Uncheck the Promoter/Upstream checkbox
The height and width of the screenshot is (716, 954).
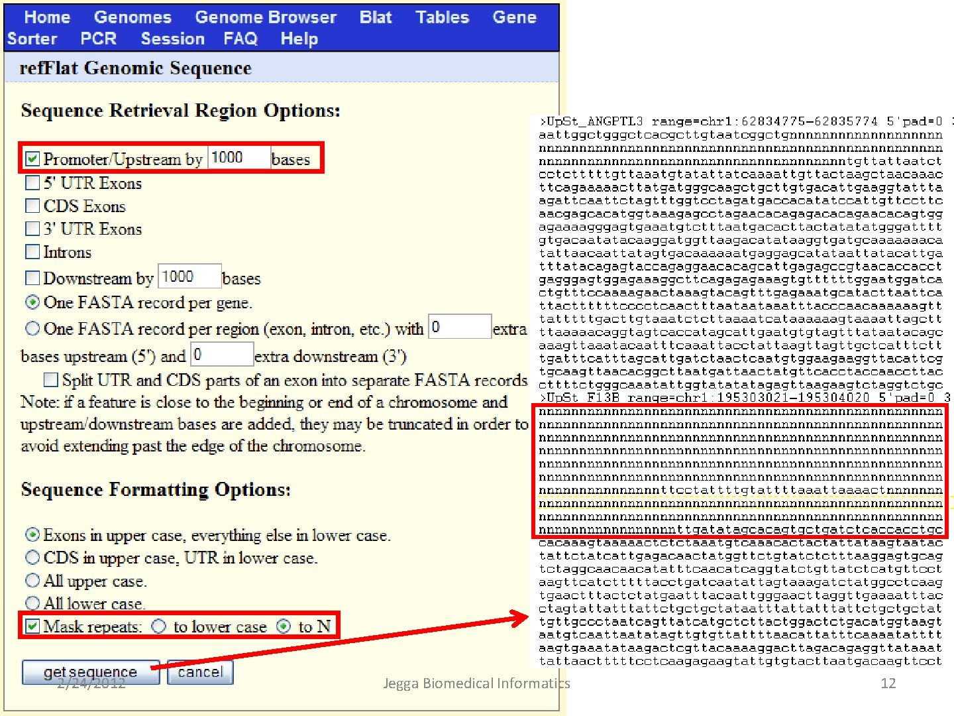coord(32,159)
